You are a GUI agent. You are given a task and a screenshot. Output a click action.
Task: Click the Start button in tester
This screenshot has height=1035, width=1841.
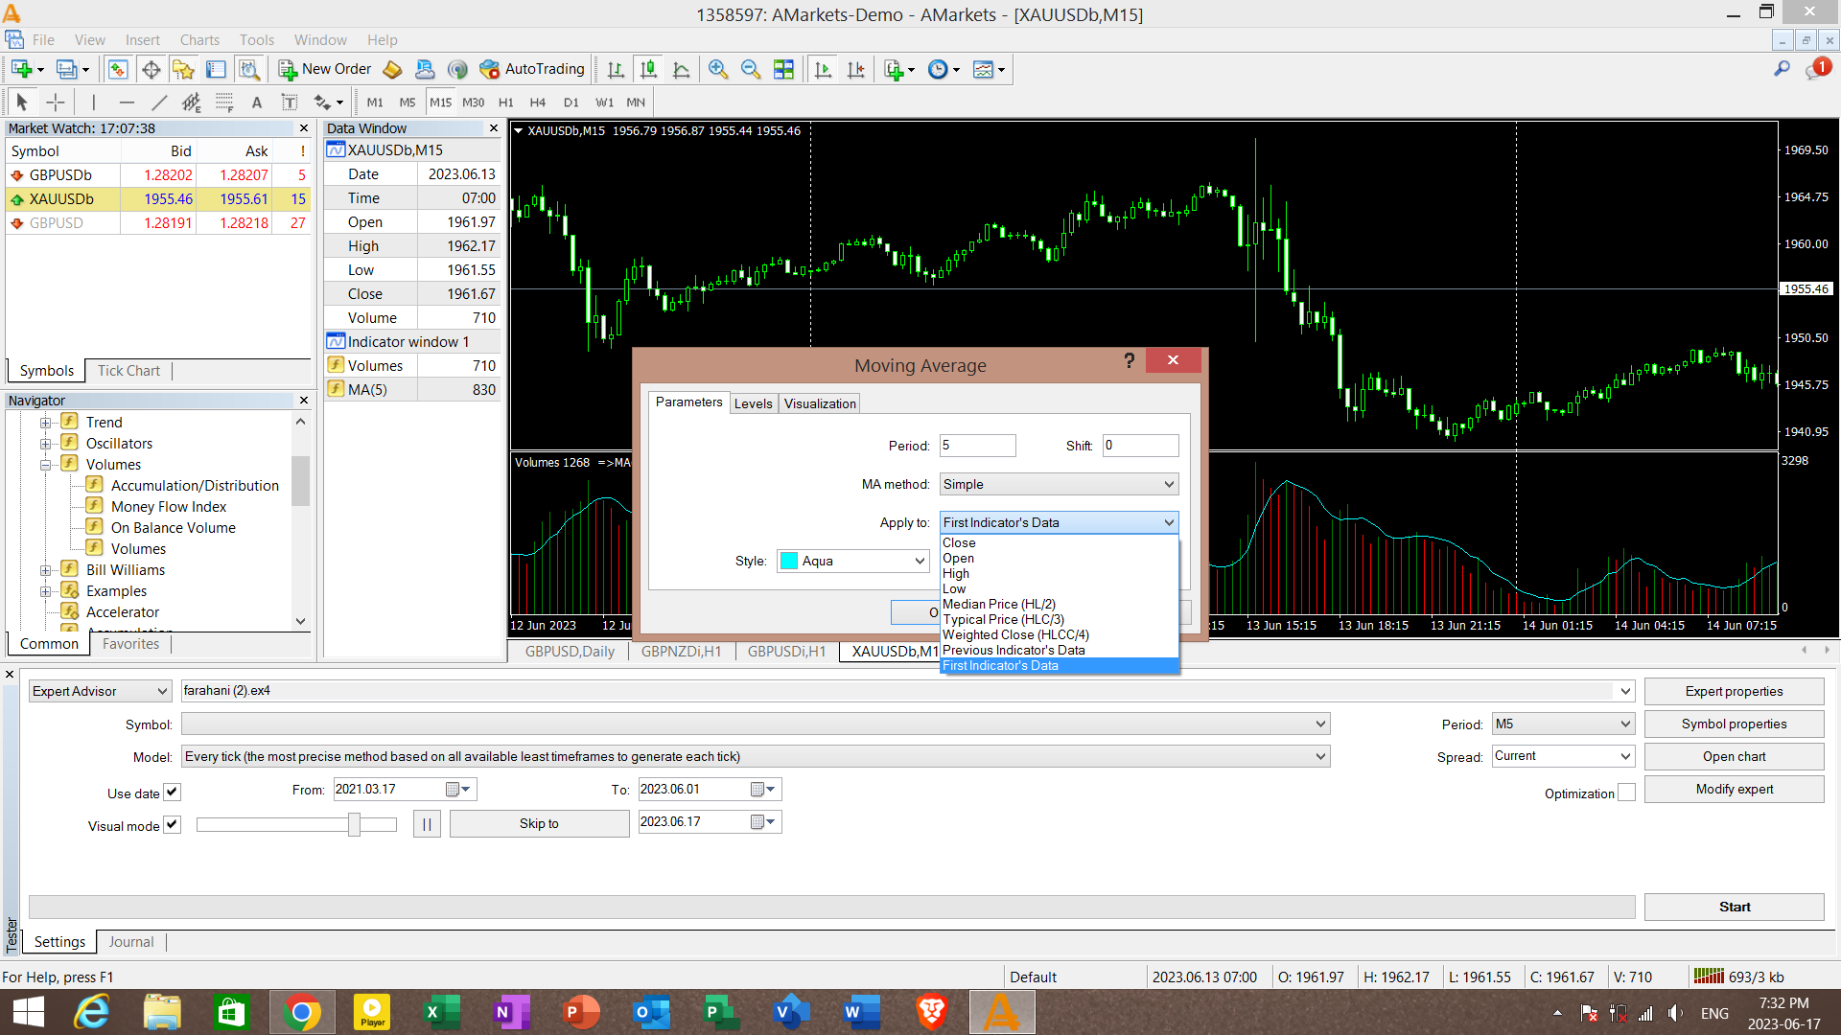[x=1734, y=907]
